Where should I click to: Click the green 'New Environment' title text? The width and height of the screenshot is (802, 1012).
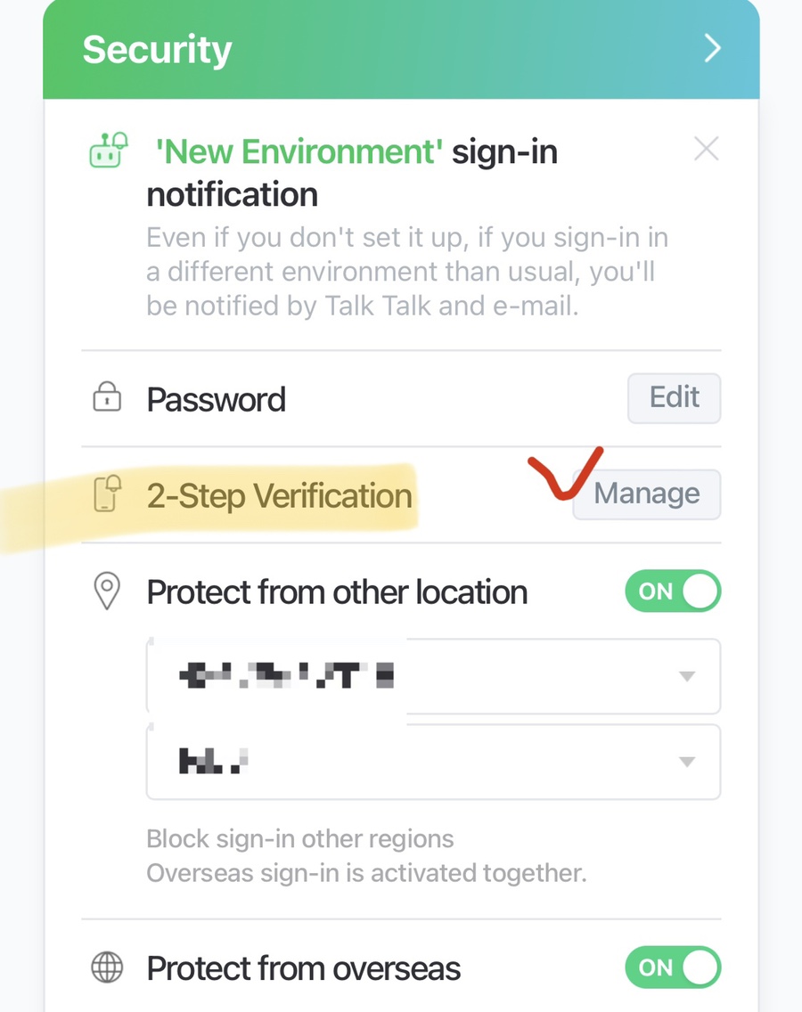299,152
